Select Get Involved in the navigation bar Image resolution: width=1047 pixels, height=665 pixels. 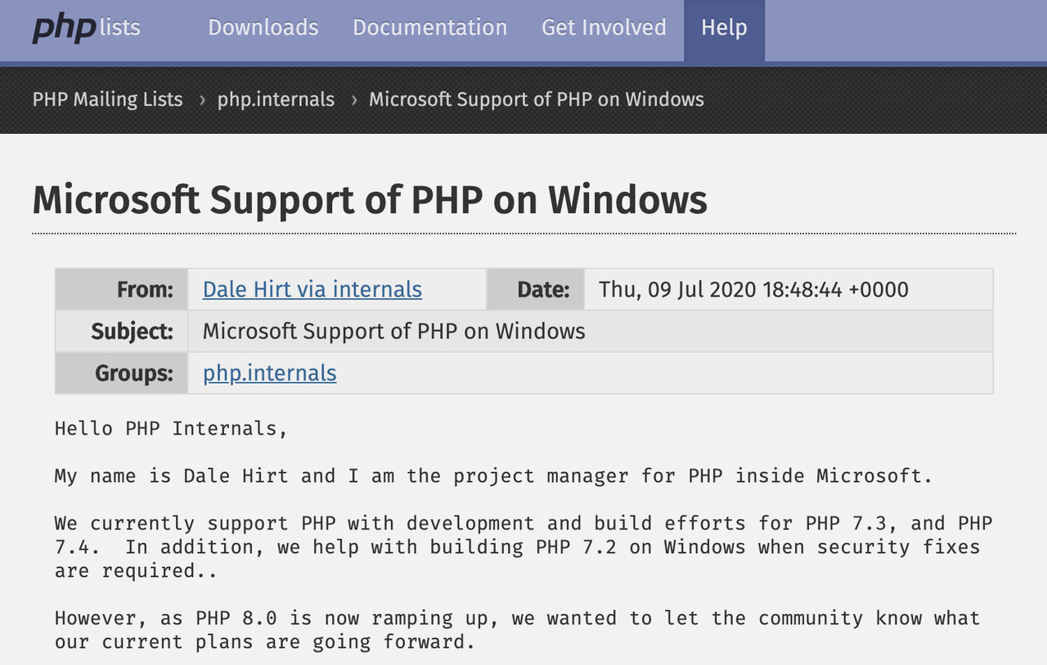coord(604,28)
